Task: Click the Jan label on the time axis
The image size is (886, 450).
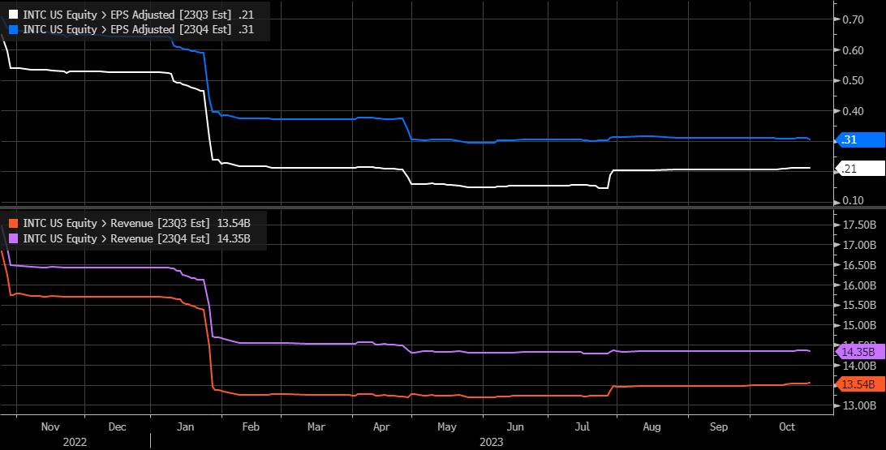Action: [185, 426]
